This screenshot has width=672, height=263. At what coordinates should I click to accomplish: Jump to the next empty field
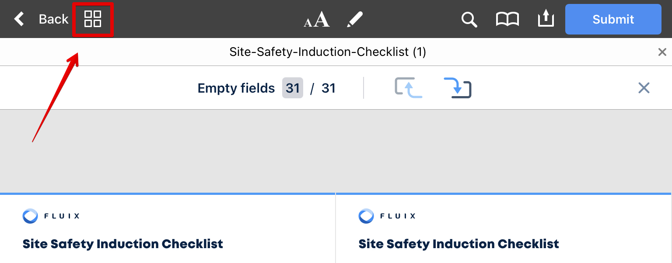click(458, 88)
